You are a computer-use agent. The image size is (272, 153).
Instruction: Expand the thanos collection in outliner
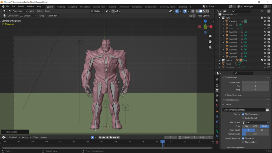click(220, 60)
